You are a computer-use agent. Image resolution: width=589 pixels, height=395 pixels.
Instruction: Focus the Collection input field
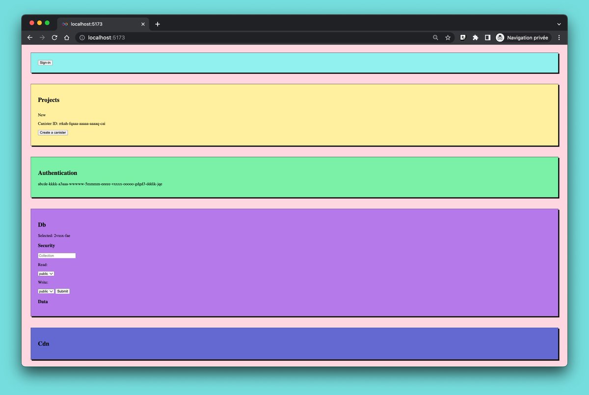click(57, 256)
